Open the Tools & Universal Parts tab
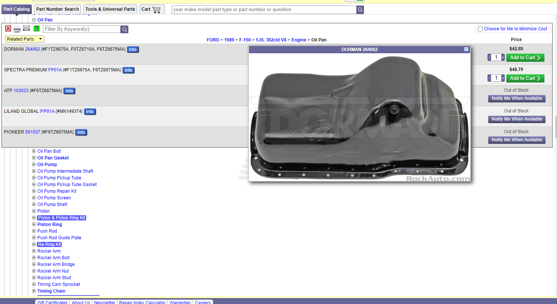This screenshot has width=557, height=304. 110,9
